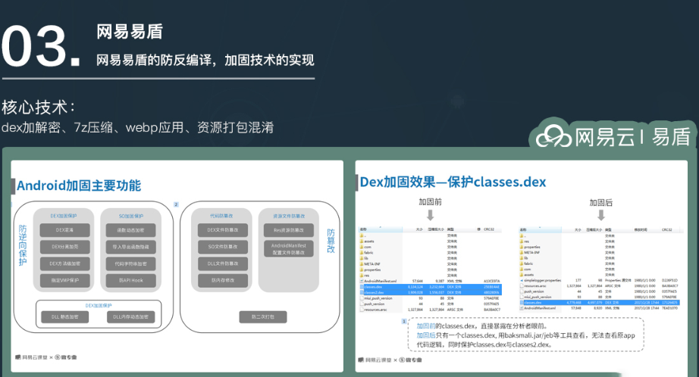
Task: Click the AndroidManifest配置文件防篡改 box
Action: pos(289,249)
